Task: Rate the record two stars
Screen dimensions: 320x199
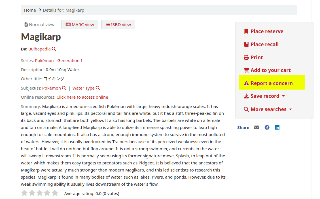Action: (x=32, y=193)
